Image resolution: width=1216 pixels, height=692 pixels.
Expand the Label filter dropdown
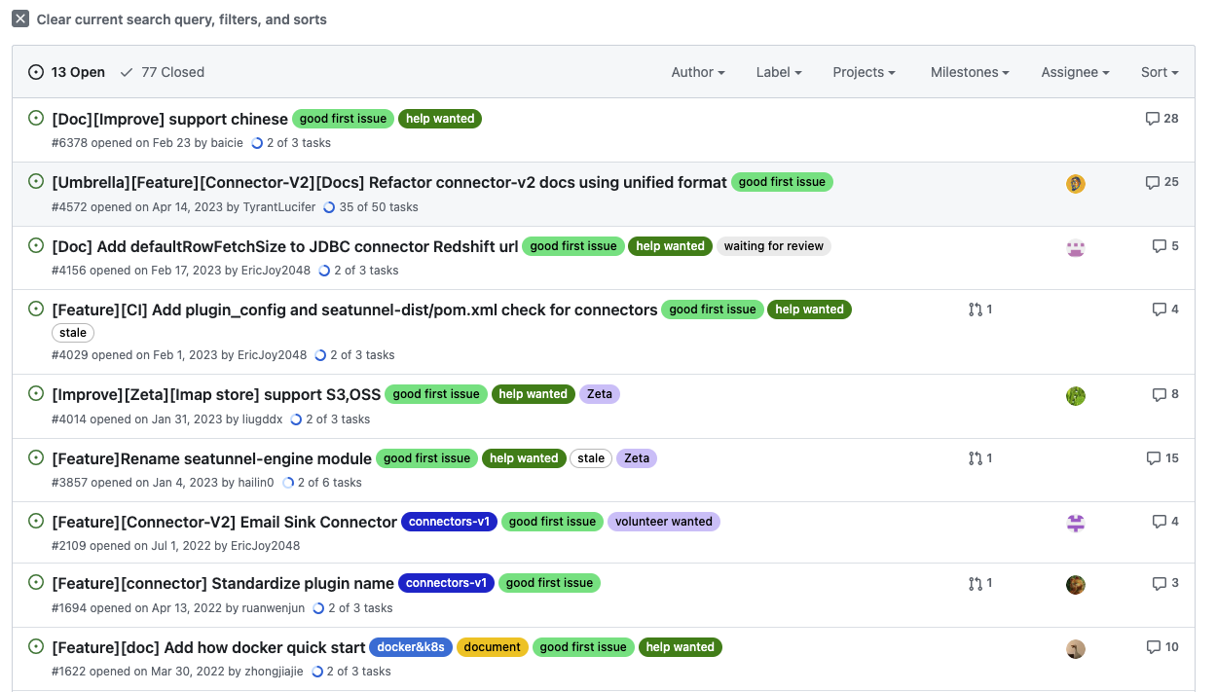point(779,72)
